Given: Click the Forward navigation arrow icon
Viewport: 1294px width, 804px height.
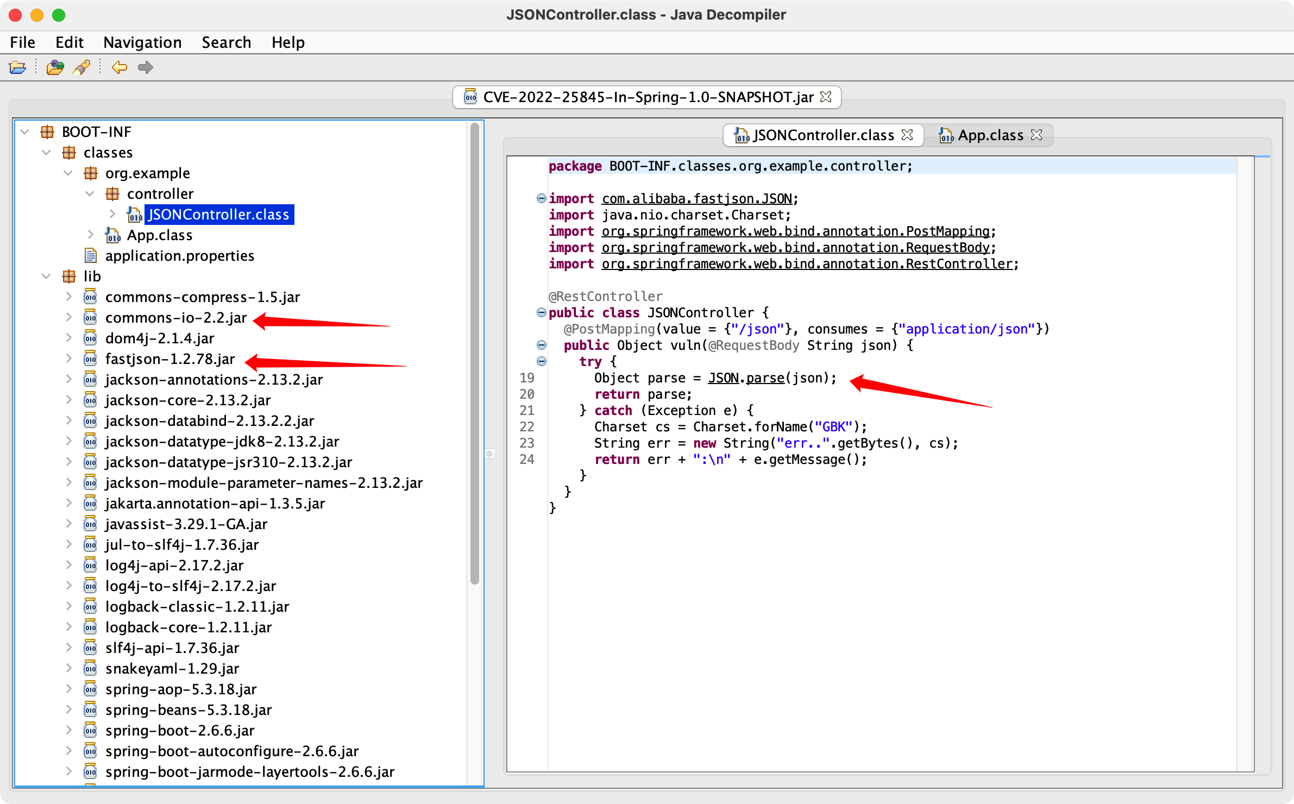Looking at the screenshot, I should (145, 67).
